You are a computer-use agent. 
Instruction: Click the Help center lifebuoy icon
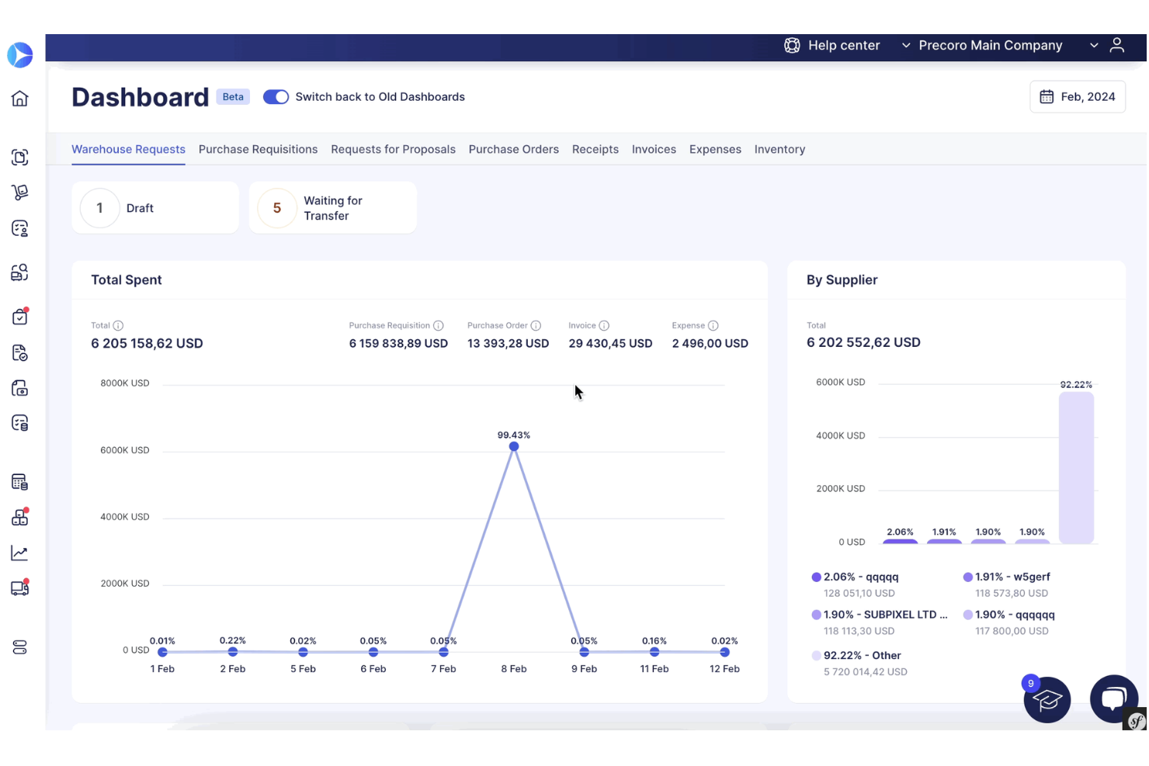pyautogui.click(x=792, y=45)
